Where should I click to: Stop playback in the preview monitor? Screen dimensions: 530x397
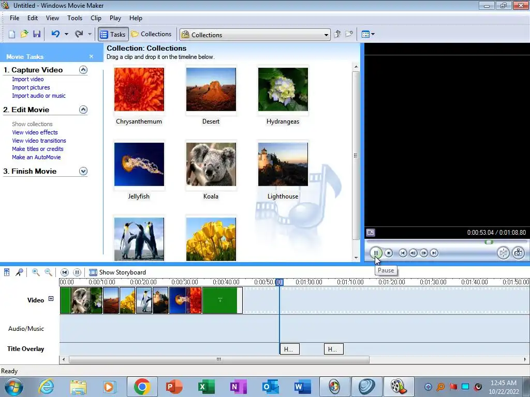pos(389,253)
